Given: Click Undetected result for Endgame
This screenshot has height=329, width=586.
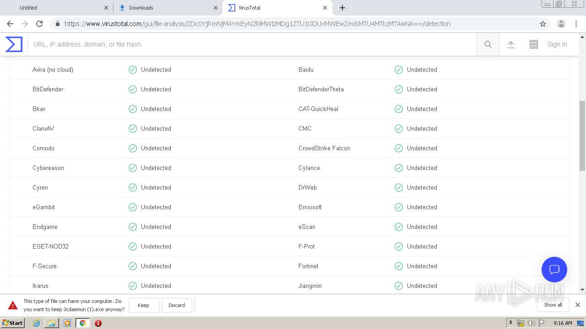Looking at the screenshot, I should coord(156,227).
